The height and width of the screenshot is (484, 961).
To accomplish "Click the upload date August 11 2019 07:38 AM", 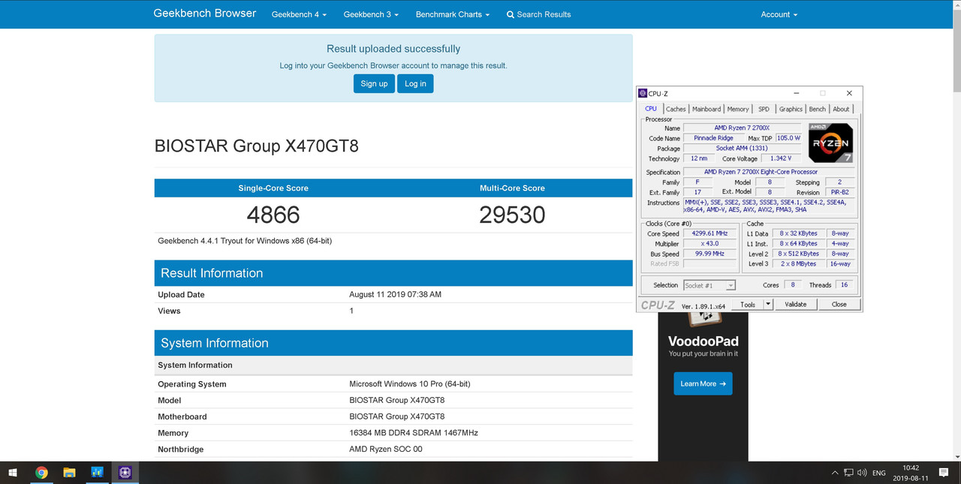I will (x=396, y=294).
